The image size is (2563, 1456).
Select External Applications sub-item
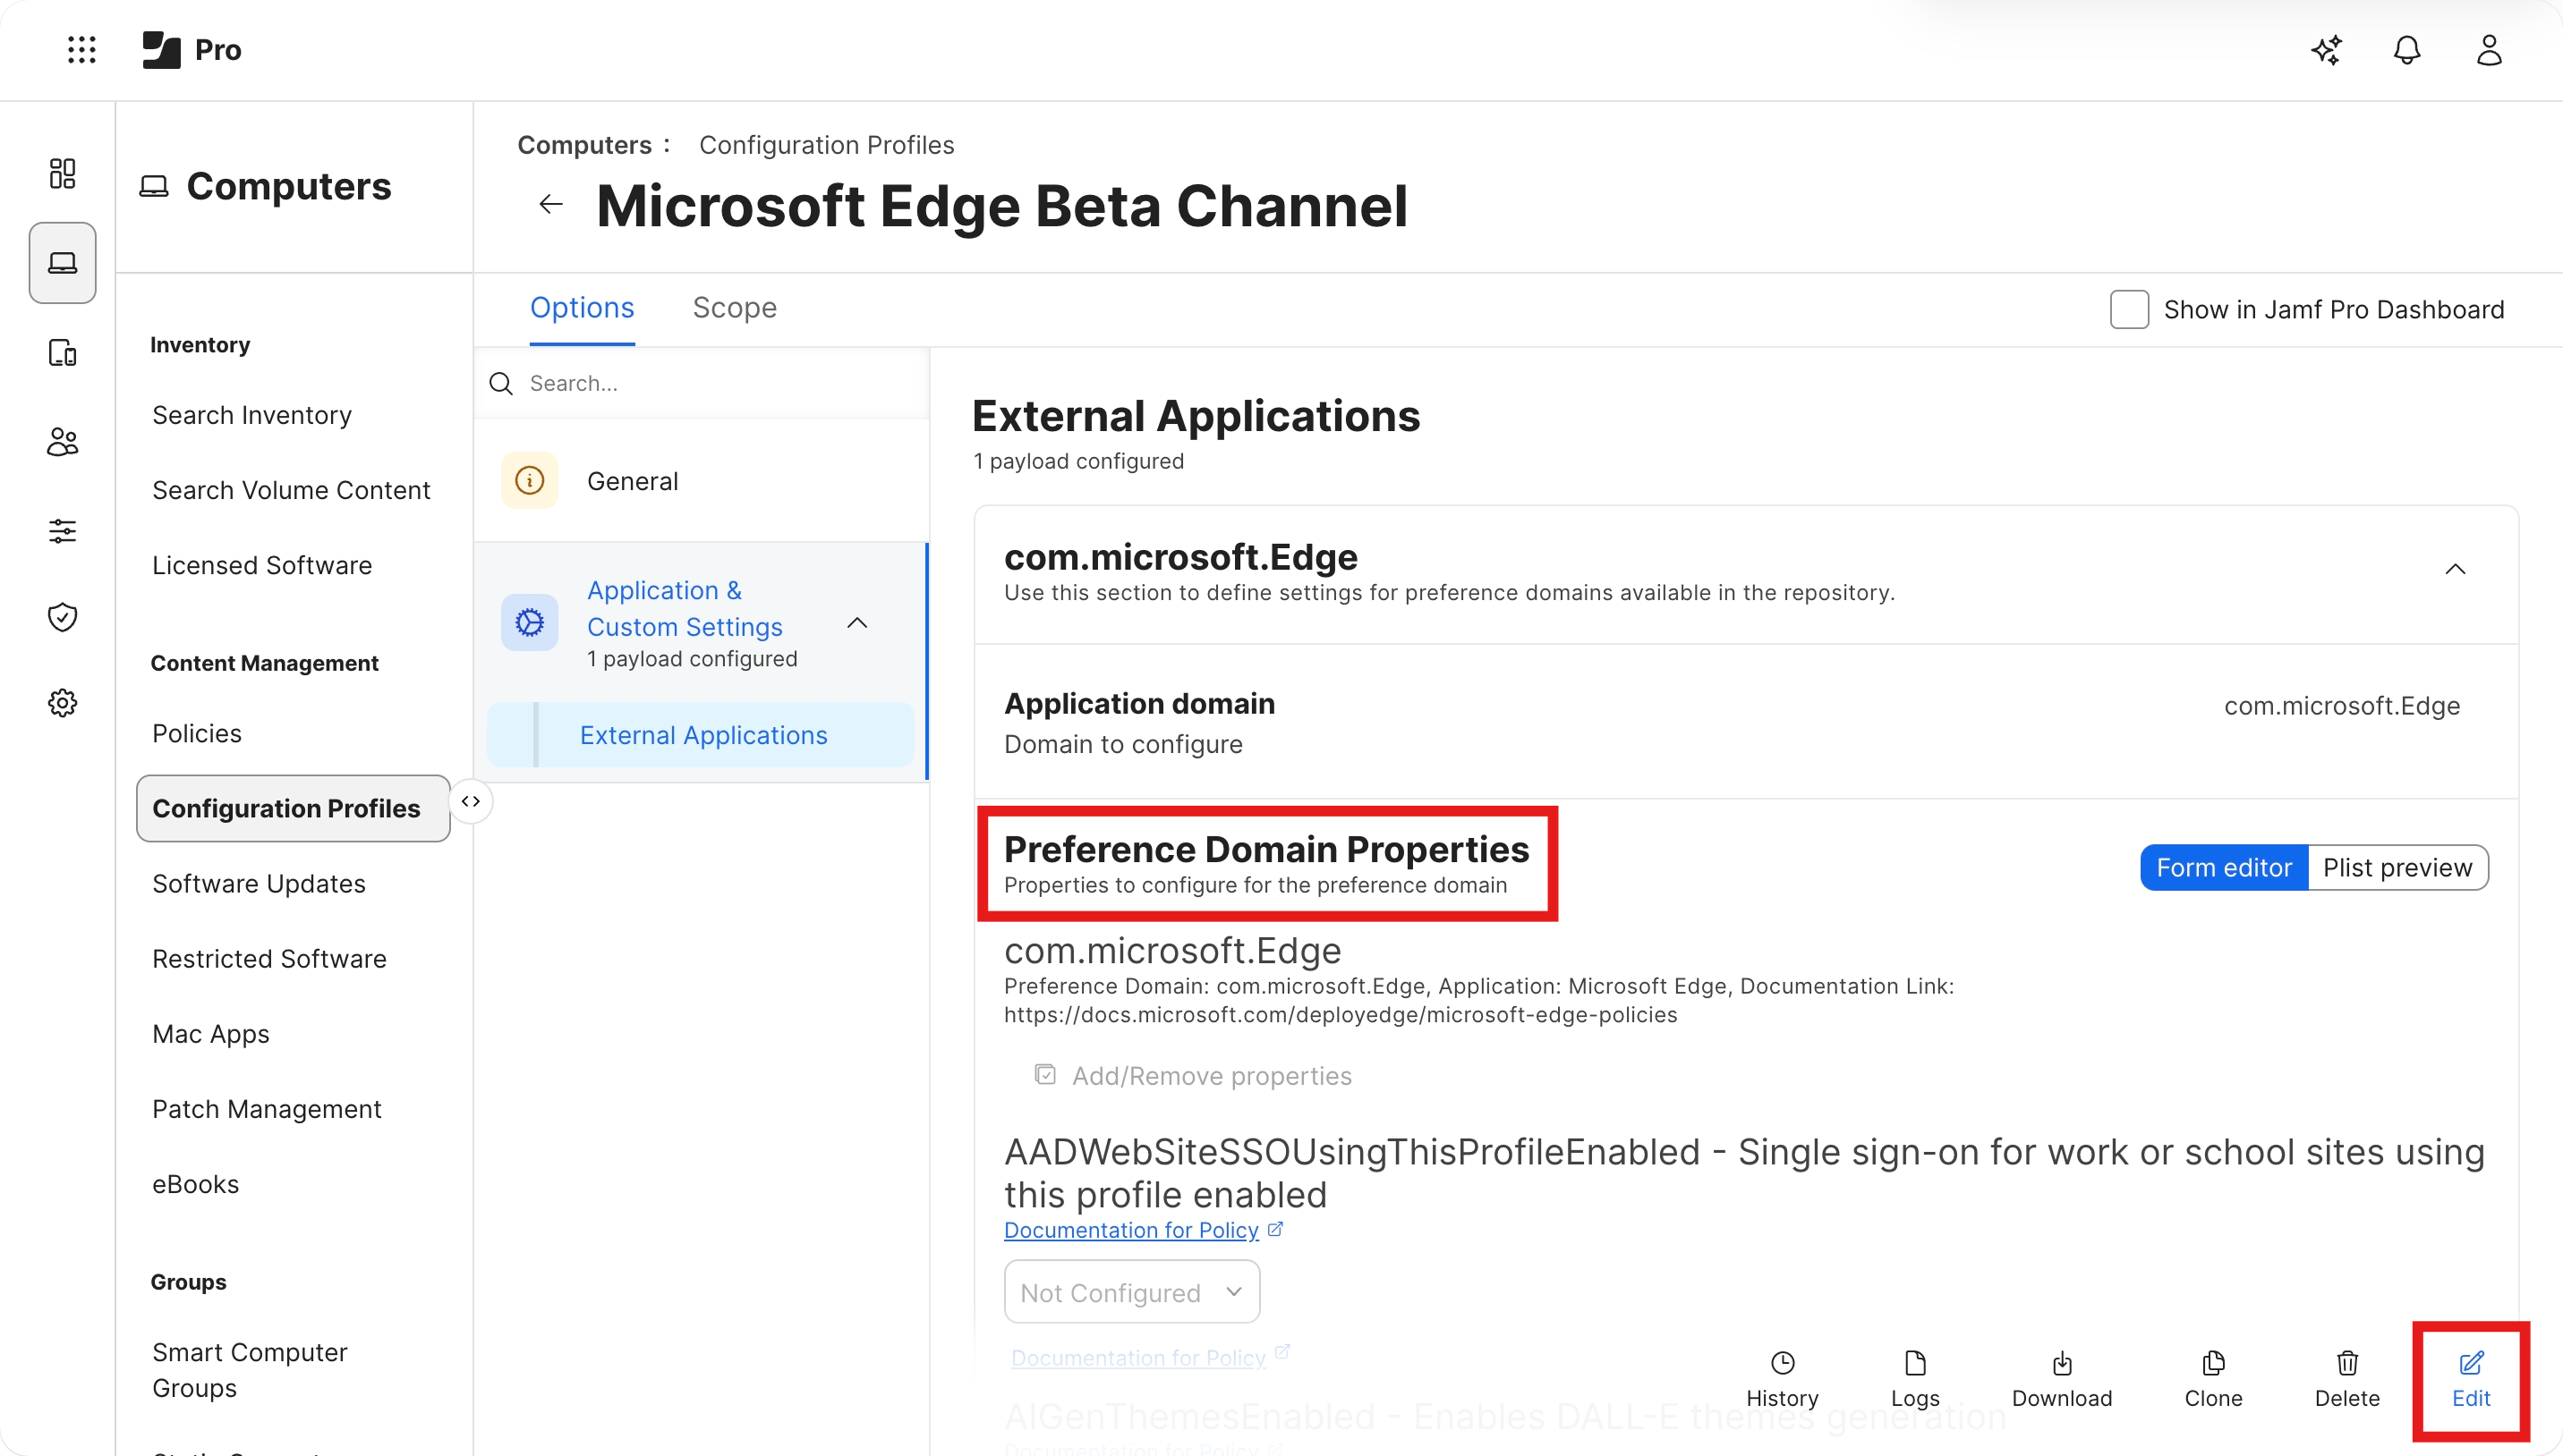[701, 735]
